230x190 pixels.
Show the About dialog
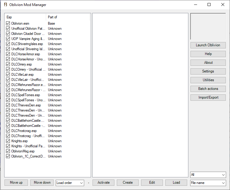208,63
